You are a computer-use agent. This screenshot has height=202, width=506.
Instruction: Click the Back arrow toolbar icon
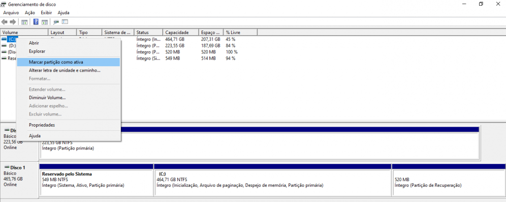[4, 22]
